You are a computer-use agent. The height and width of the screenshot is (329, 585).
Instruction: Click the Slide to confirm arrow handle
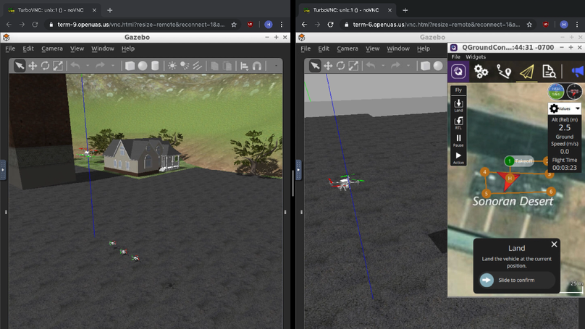click(487, 280)
